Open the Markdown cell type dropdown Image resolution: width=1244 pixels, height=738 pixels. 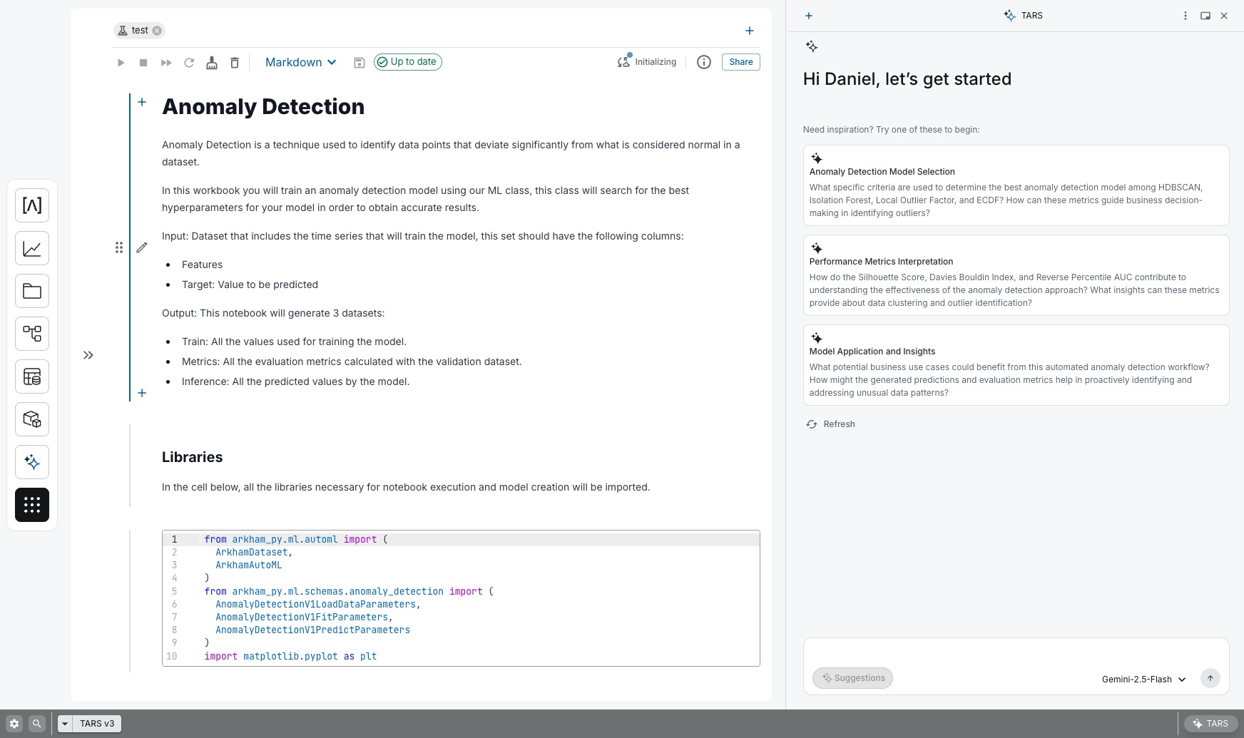pyautogui.click(x=300, y=62)
